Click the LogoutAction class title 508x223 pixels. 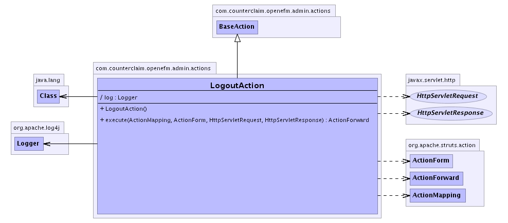pyautogui.click(x=237, y=85)
